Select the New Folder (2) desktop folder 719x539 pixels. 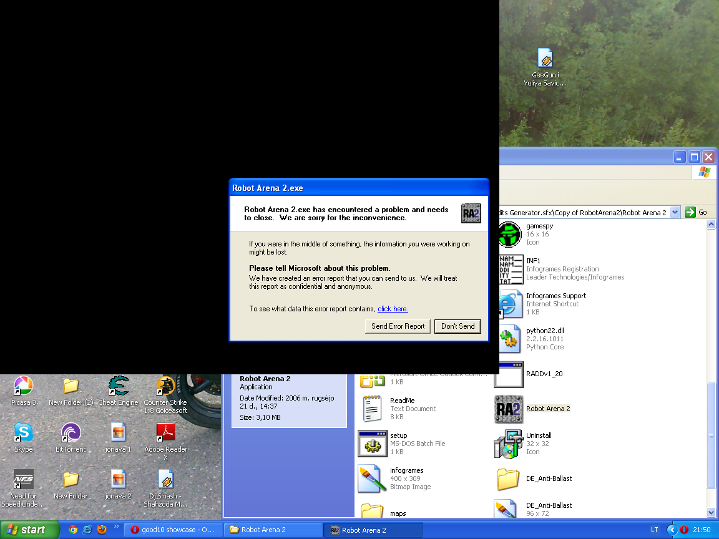click(x=71, y=391)
